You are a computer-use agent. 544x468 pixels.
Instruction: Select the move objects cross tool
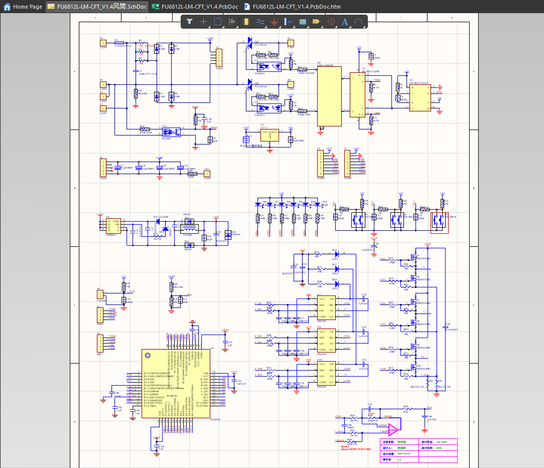[203, 22]
